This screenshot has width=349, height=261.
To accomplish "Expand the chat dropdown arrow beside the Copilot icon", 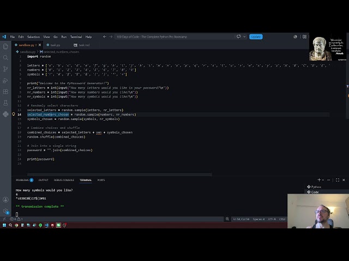I will click(244, 36).
